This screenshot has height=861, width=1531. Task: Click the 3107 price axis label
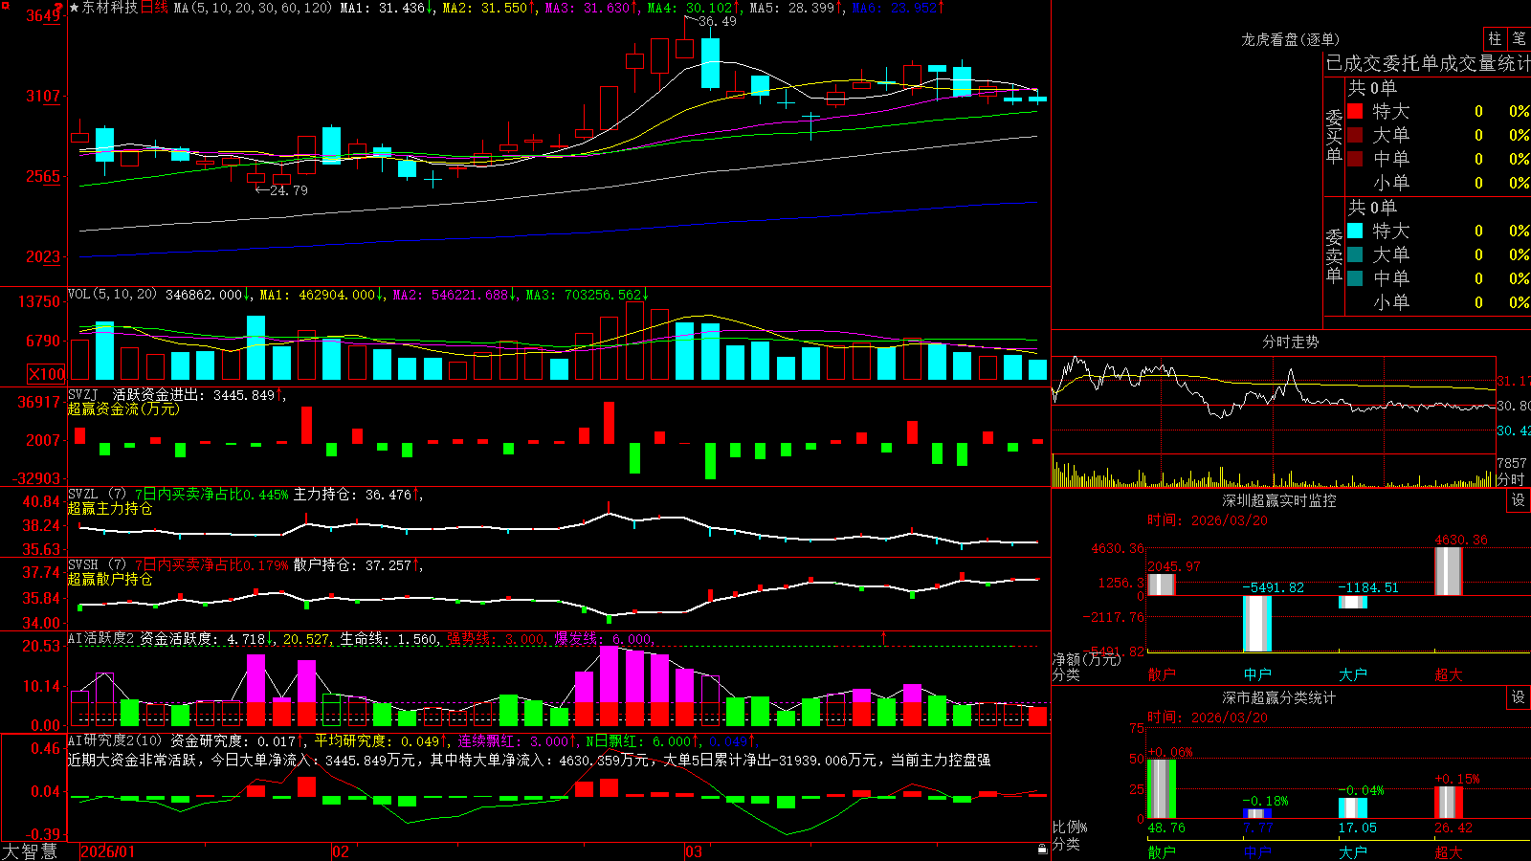point(43,96)
